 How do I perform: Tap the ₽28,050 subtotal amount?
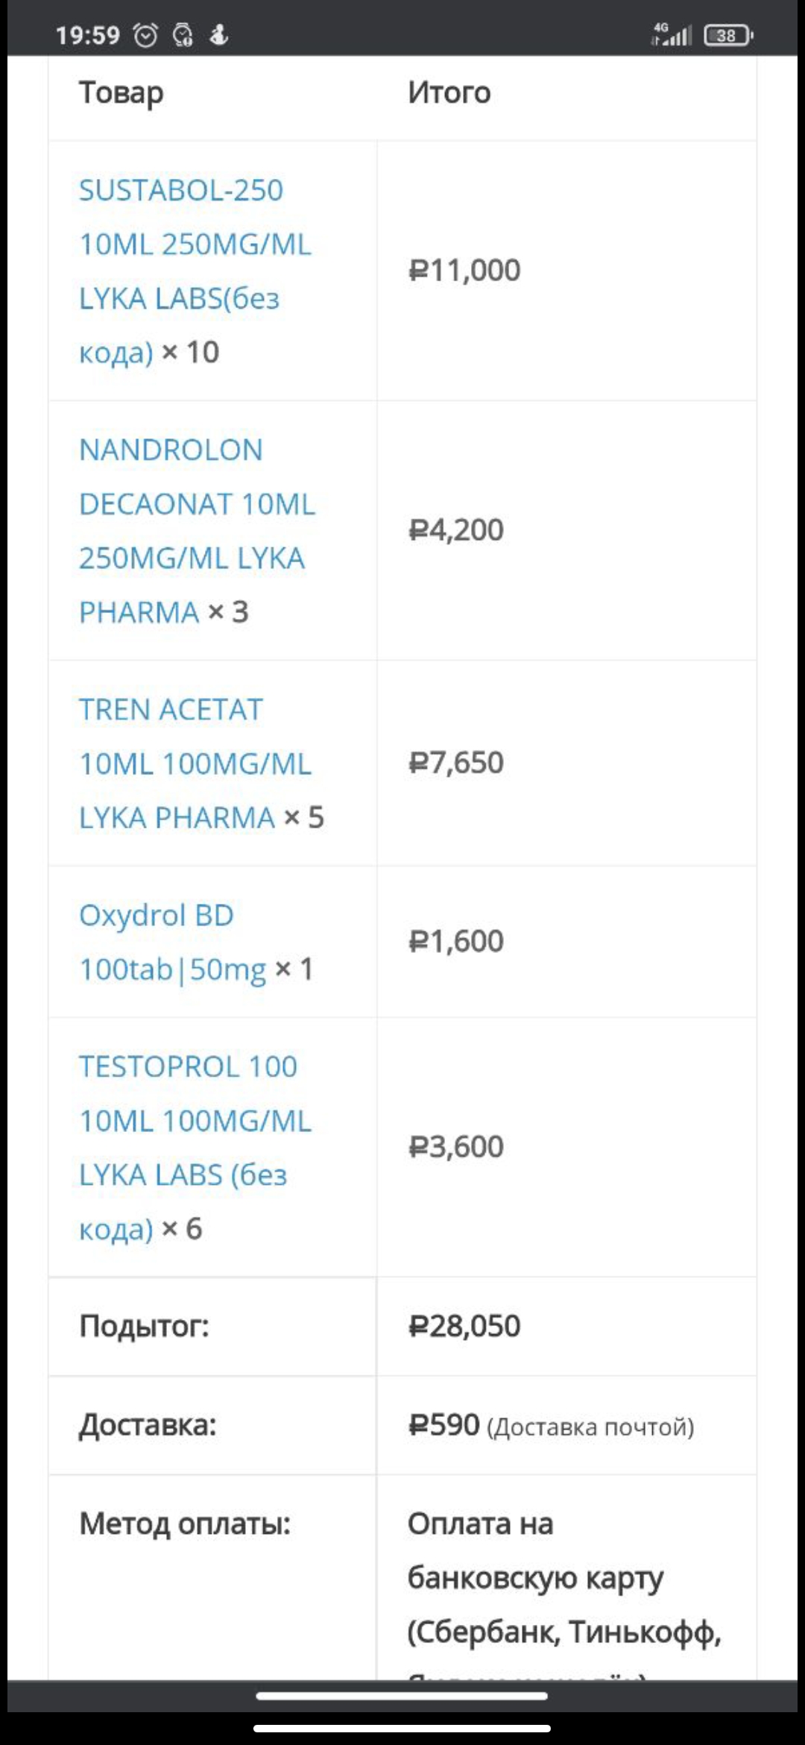pyautogui.click(x=464, y=1326)
